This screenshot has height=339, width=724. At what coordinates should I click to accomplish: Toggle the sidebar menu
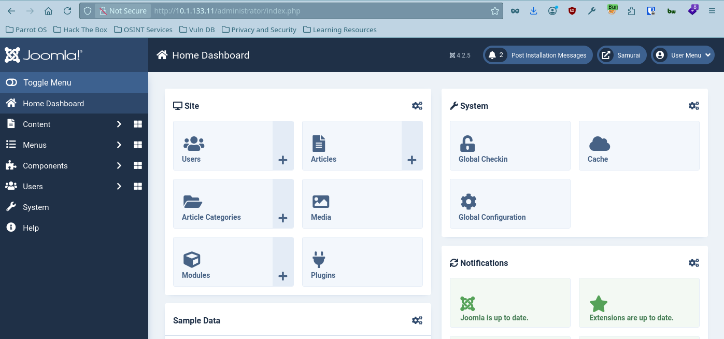click(74, 82)
